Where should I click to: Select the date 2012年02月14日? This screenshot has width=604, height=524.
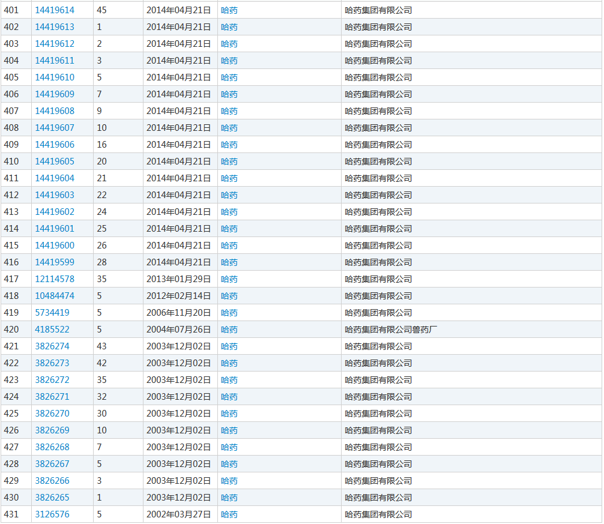[178, 296]
